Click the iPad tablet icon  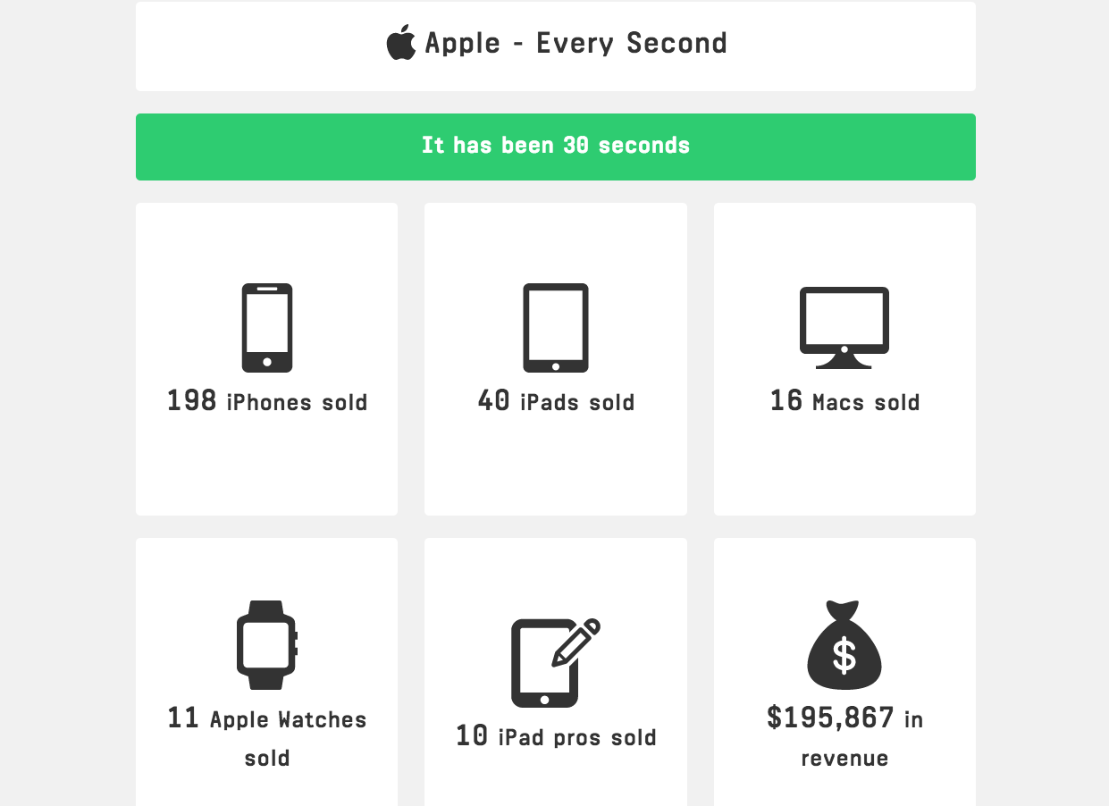coord(556,328)
